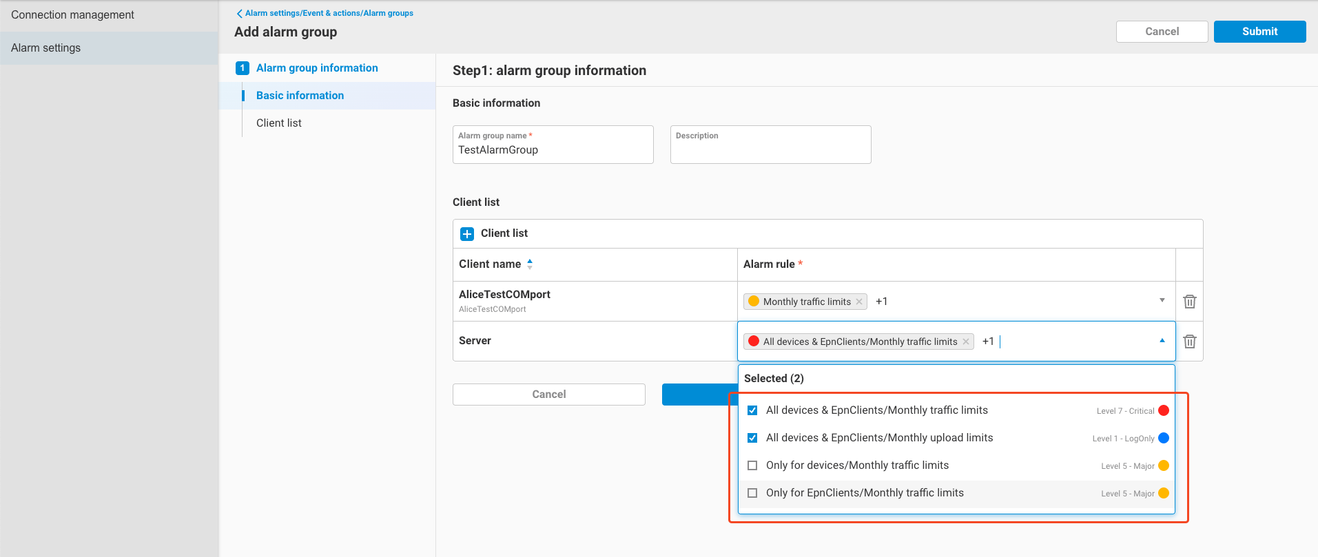Click the Selected (2) header
The image size is (1318, 557).
(x=774, y=379)
